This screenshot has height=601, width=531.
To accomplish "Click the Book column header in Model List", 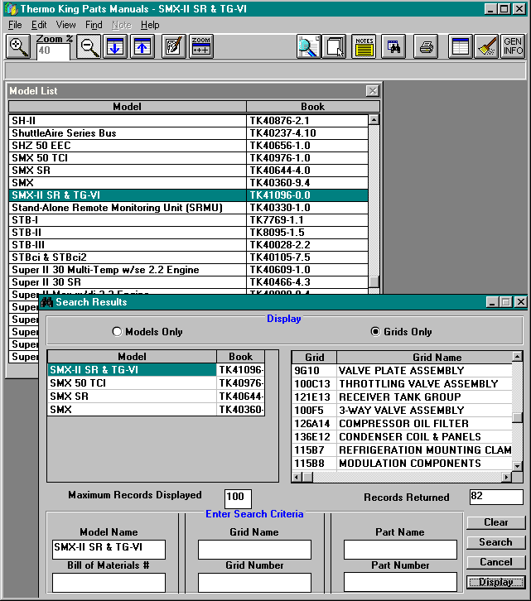I will click(312, 107).
